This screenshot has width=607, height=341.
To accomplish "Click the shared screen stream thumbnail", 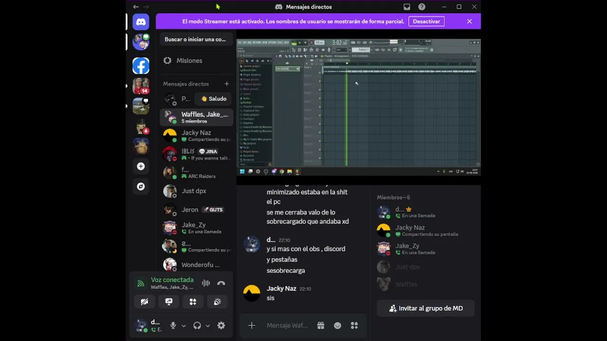I will (x=359, y=107).
